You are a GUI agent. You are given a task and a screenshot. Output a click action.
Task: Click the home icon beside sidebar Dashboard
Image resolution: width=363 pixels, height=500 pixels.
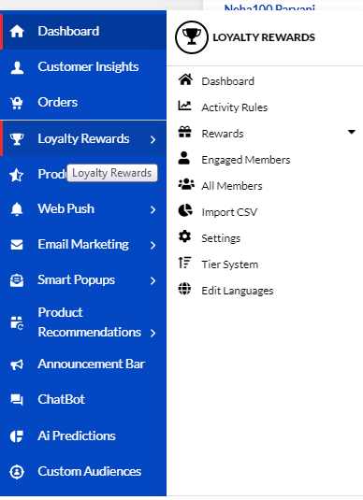pyautogui.click(x=17, y=31)
